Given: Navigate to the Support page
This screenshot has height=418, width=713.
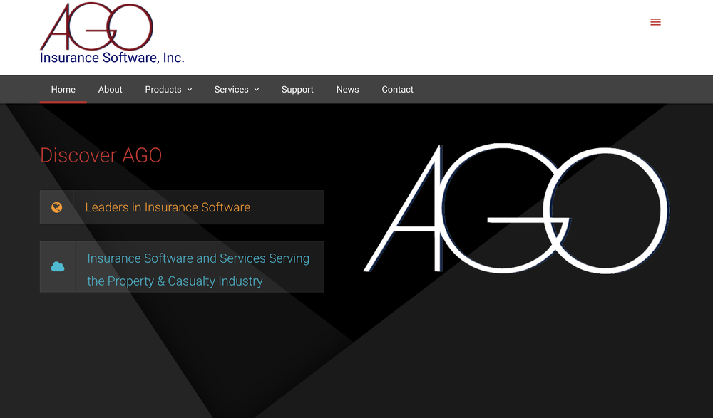Looking at the screenshot, I should pyautogui.click(x=297, y=89).
